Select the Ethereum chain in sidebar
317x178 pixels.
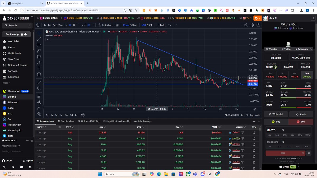point(13,102)
